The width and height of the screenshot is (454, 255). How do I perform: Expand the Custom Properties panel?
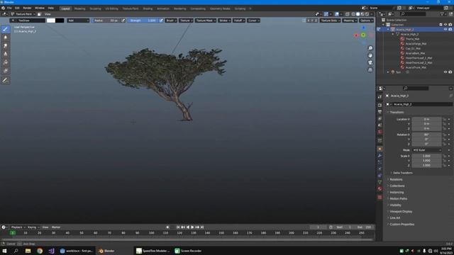click(402, 225)
